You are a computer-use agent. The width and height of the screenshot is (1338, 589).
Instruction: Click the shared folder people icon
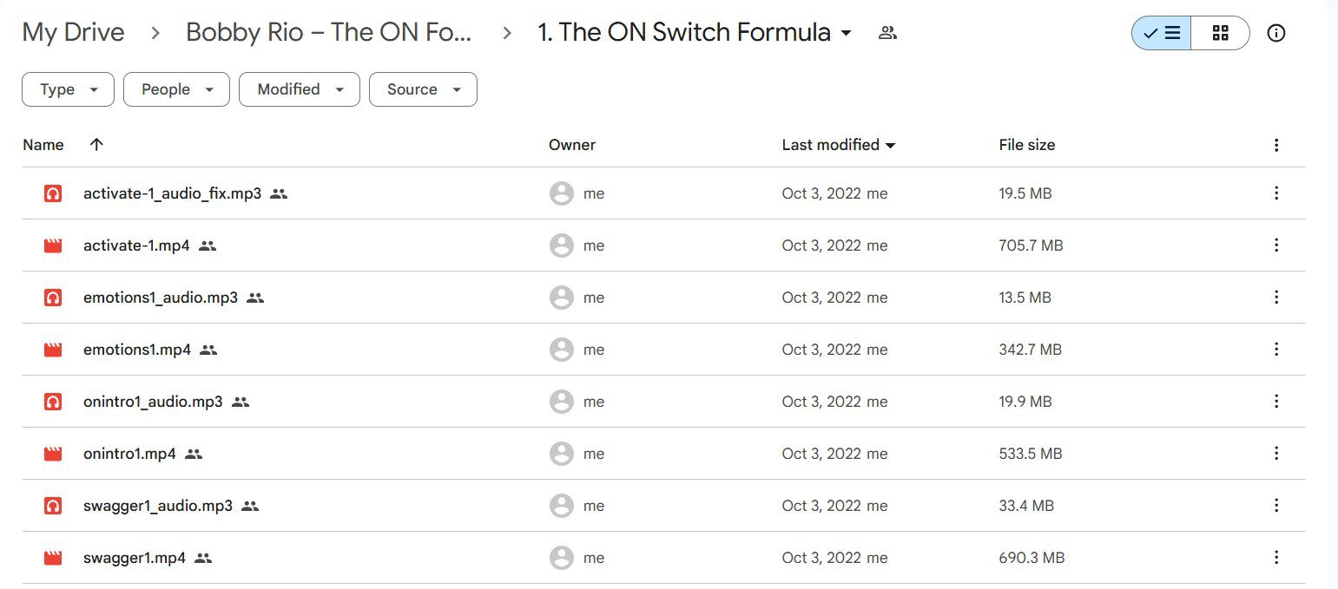point(887,33)
